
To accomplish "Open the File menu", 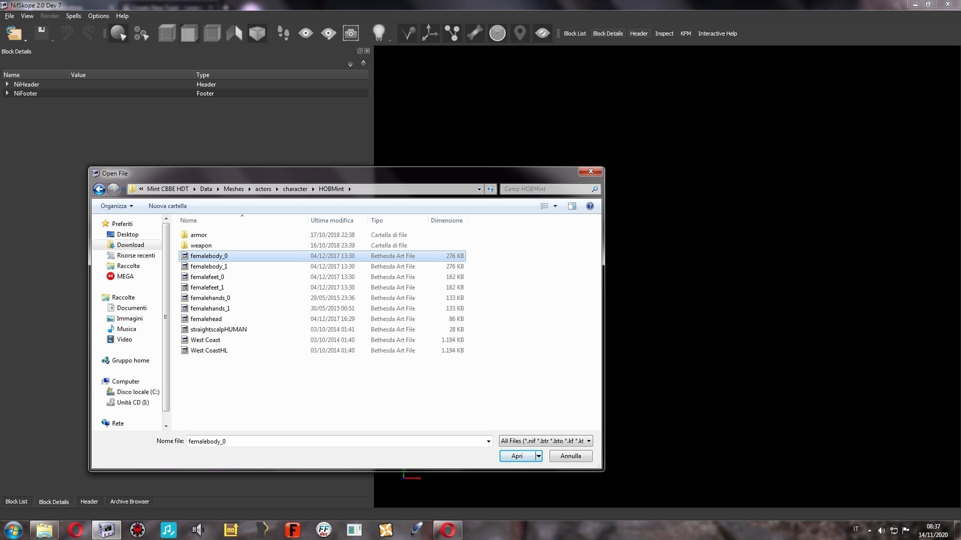I will pyautogui.click(x=10, y=16).
